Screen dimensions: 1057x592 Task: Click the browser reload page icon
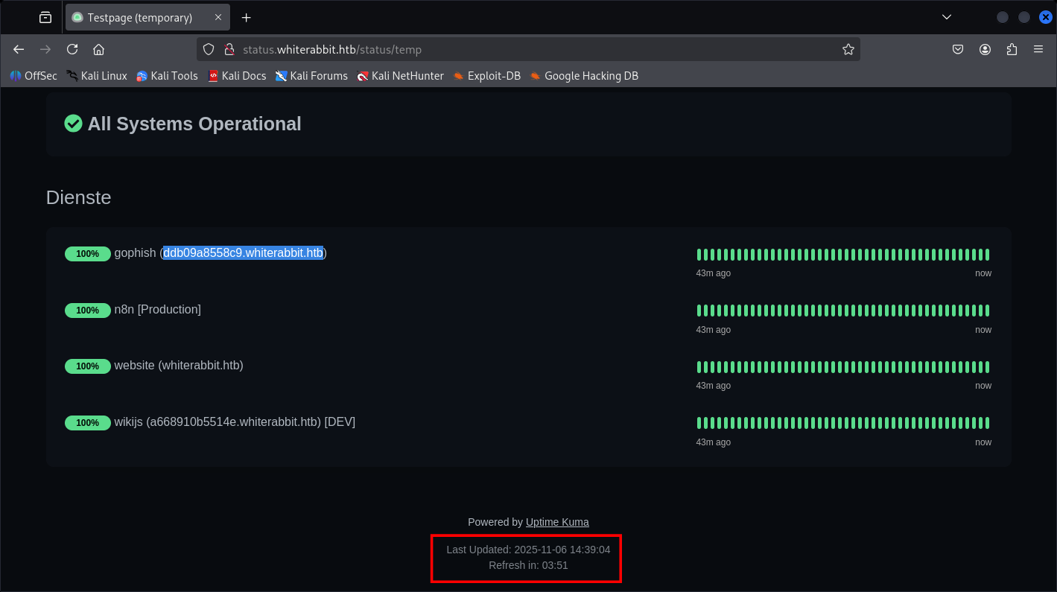(72, 49)
